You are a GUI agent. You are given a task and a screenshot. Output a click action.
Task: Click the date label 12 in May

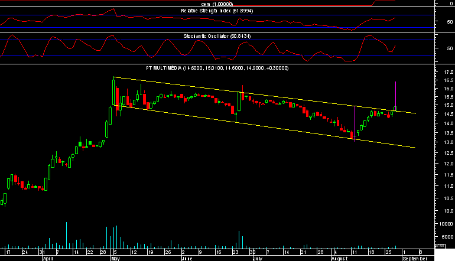(x=134, y=252)
